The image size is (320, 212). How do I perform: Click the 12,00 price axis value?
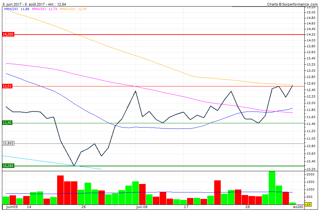(x=311, y=103)
